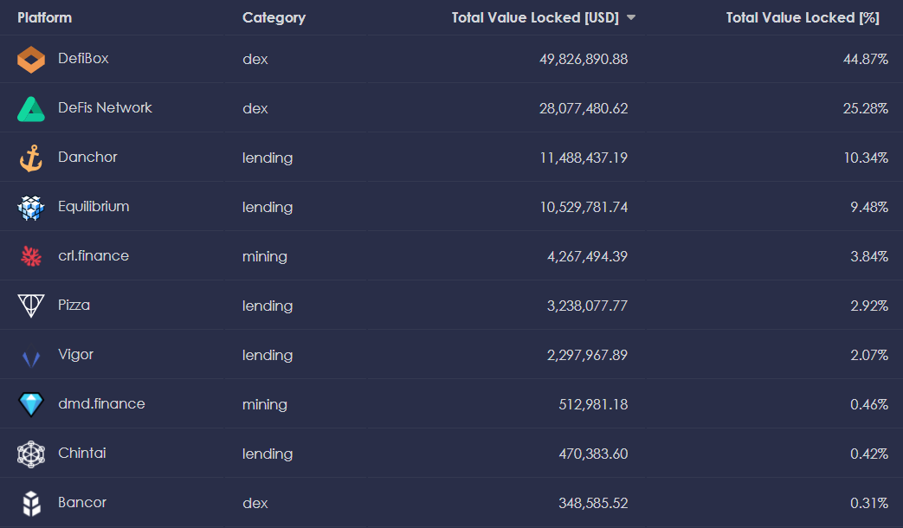This screenshot has height=528, width=903.
Task: Open the Vigor platform name
Action: [x=75, y=355]
